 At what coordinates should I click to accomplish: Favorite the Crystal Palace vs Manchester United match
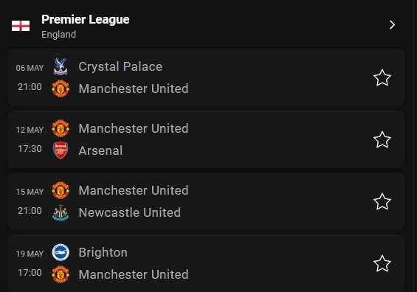[x=382, y=77]
